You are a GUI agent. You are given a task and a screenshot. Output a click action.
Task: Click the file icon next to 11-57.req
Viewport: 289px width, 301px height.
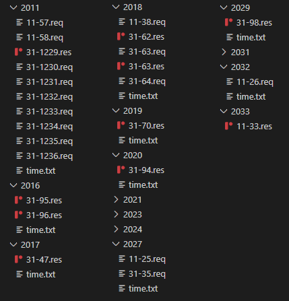(x=20, y=22)
